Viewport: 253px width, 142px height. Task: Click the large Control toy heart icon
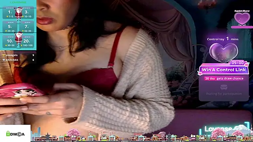tap(224, 52)
